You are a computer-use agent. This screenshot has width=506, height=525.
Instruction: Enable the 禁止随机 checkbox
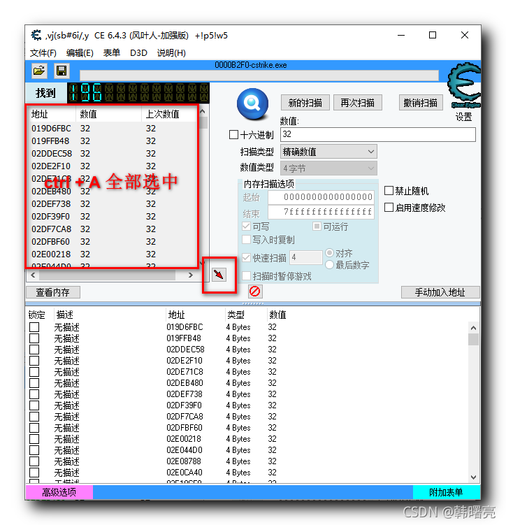[x=389, y=191]
